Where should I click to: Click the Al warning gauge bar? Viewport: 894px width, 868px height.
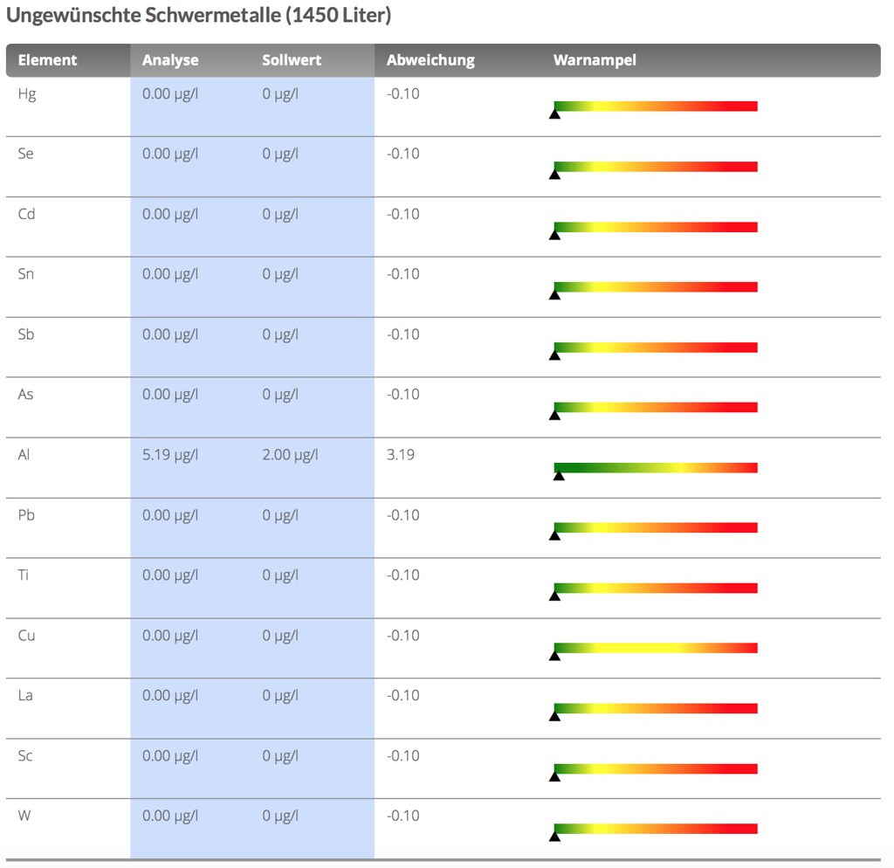coord(656,468)
